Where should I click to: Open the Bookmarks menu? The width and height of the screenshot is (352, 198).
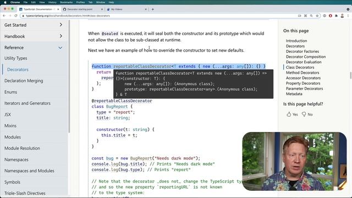pos(66,2)
